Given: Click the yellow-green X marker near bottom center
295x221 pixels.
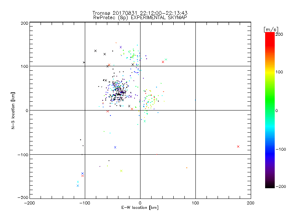Looking at the screenshot, I should click(121, 171).
